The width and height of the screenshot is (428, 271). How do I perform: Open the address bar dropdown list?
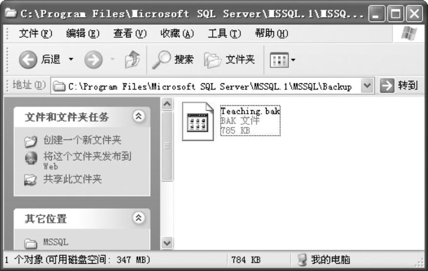[x=367, y=86]
